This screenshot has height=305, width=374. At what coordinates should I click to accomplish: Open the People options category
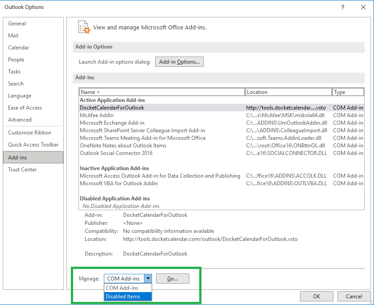[33, 60]
